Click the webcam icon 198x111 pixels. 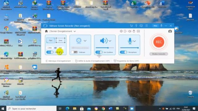[79, 41]
